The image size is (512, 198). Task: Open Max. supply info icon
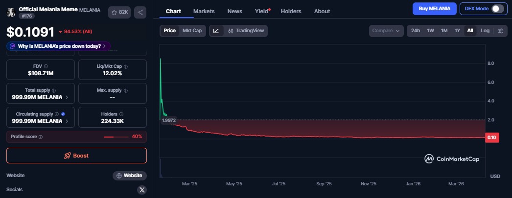126,90
